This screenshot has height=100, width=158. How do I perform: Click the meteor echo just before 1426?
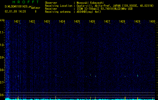90,75
